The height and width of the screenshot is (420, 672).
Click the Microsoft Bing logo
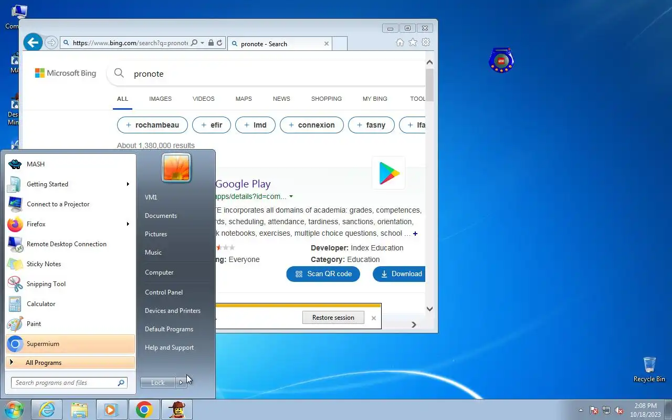pos(66,73)
